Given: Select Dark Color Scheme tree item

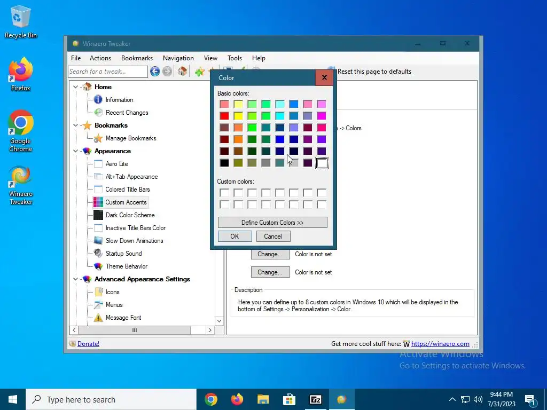Looking at the screenshot, I should [130, 215].
